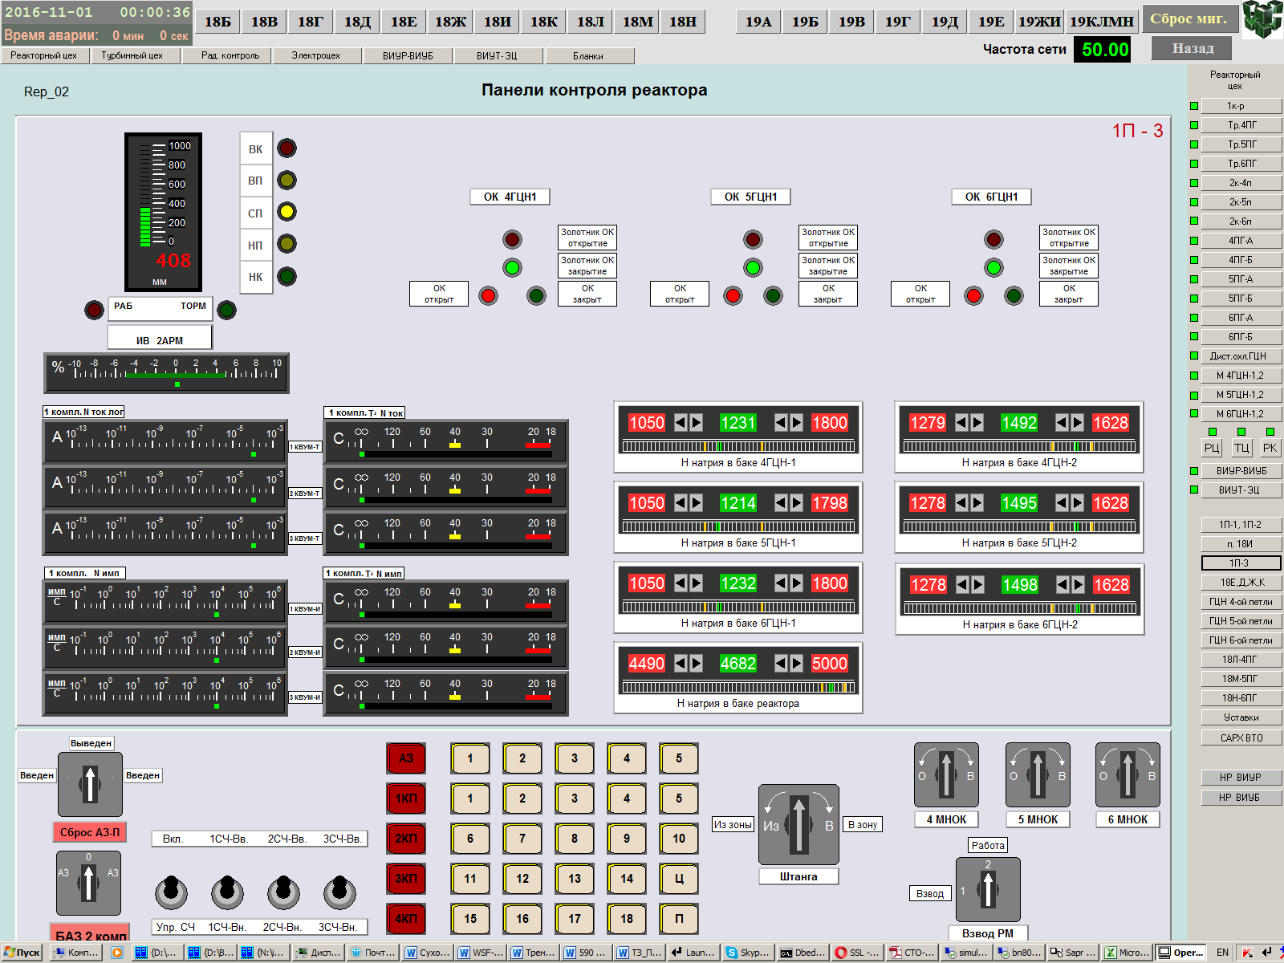The width and height of the screenshot is (1284, 963).
Task: Turn the Штанга Из/В rotary switch
Action: [798, 824]
